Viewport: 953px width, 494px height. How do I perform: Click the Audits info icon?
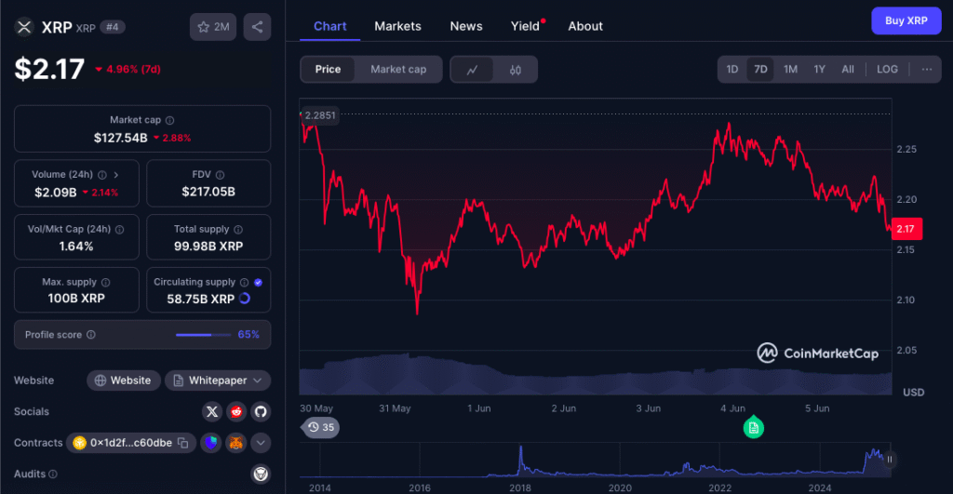point(53,474)
